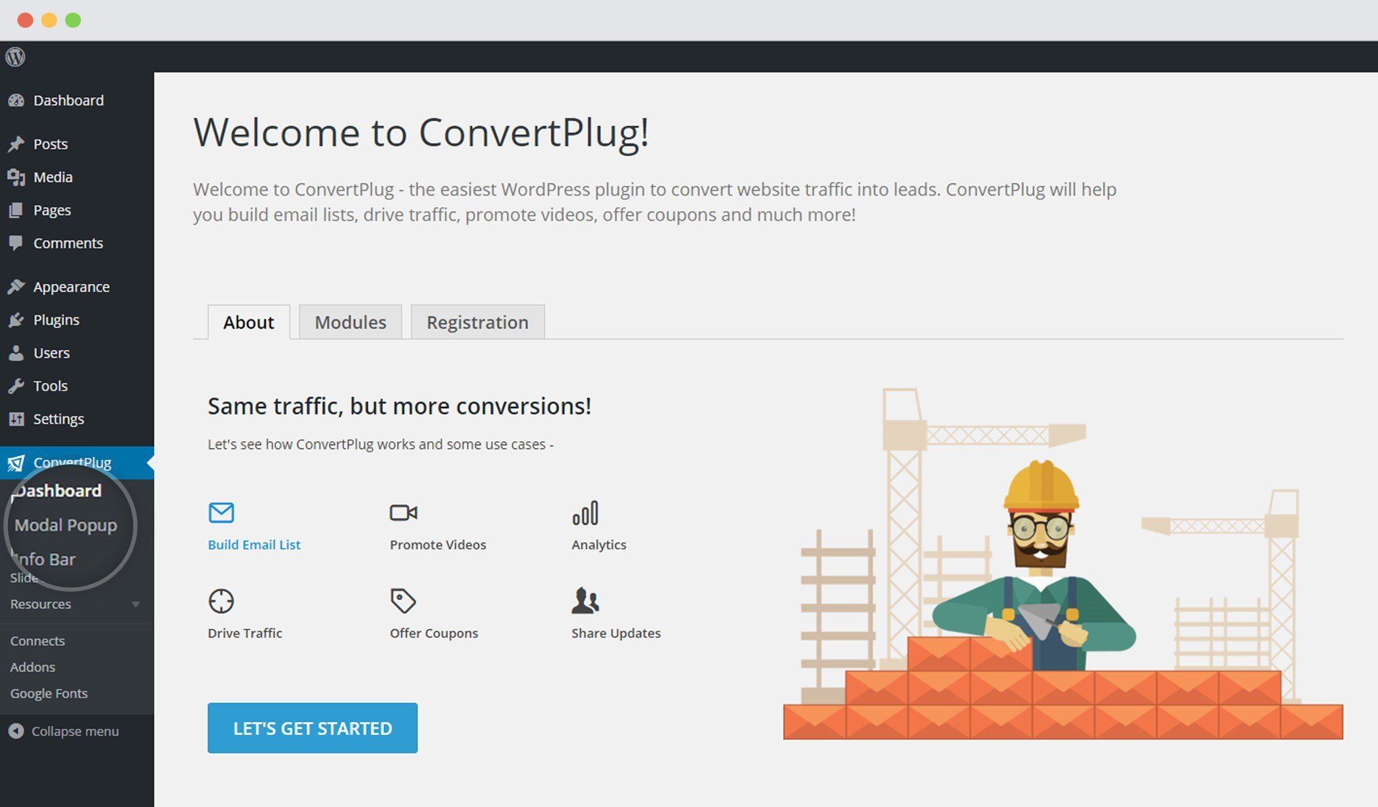Click the Build Email List envelope icon
1378x807 pixels.
click(x=221, y=513)
